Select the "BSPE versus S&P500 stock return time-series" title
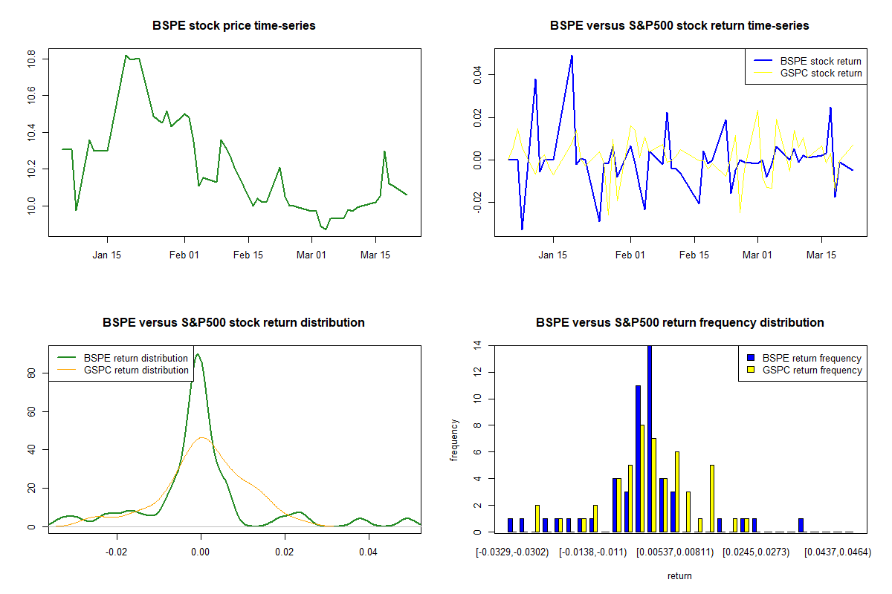Screen dimensions: 892x594 point(679,26)
